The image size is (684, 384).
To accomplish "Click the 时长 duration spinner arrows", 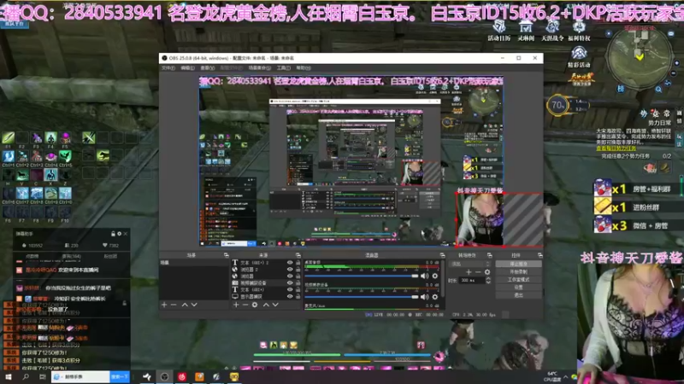I will pyautogui.click(x=488, y=281).
